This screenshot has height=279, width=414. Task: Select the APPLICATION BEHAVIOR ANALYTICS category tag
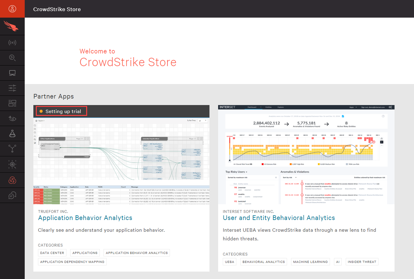pos(137,253)
